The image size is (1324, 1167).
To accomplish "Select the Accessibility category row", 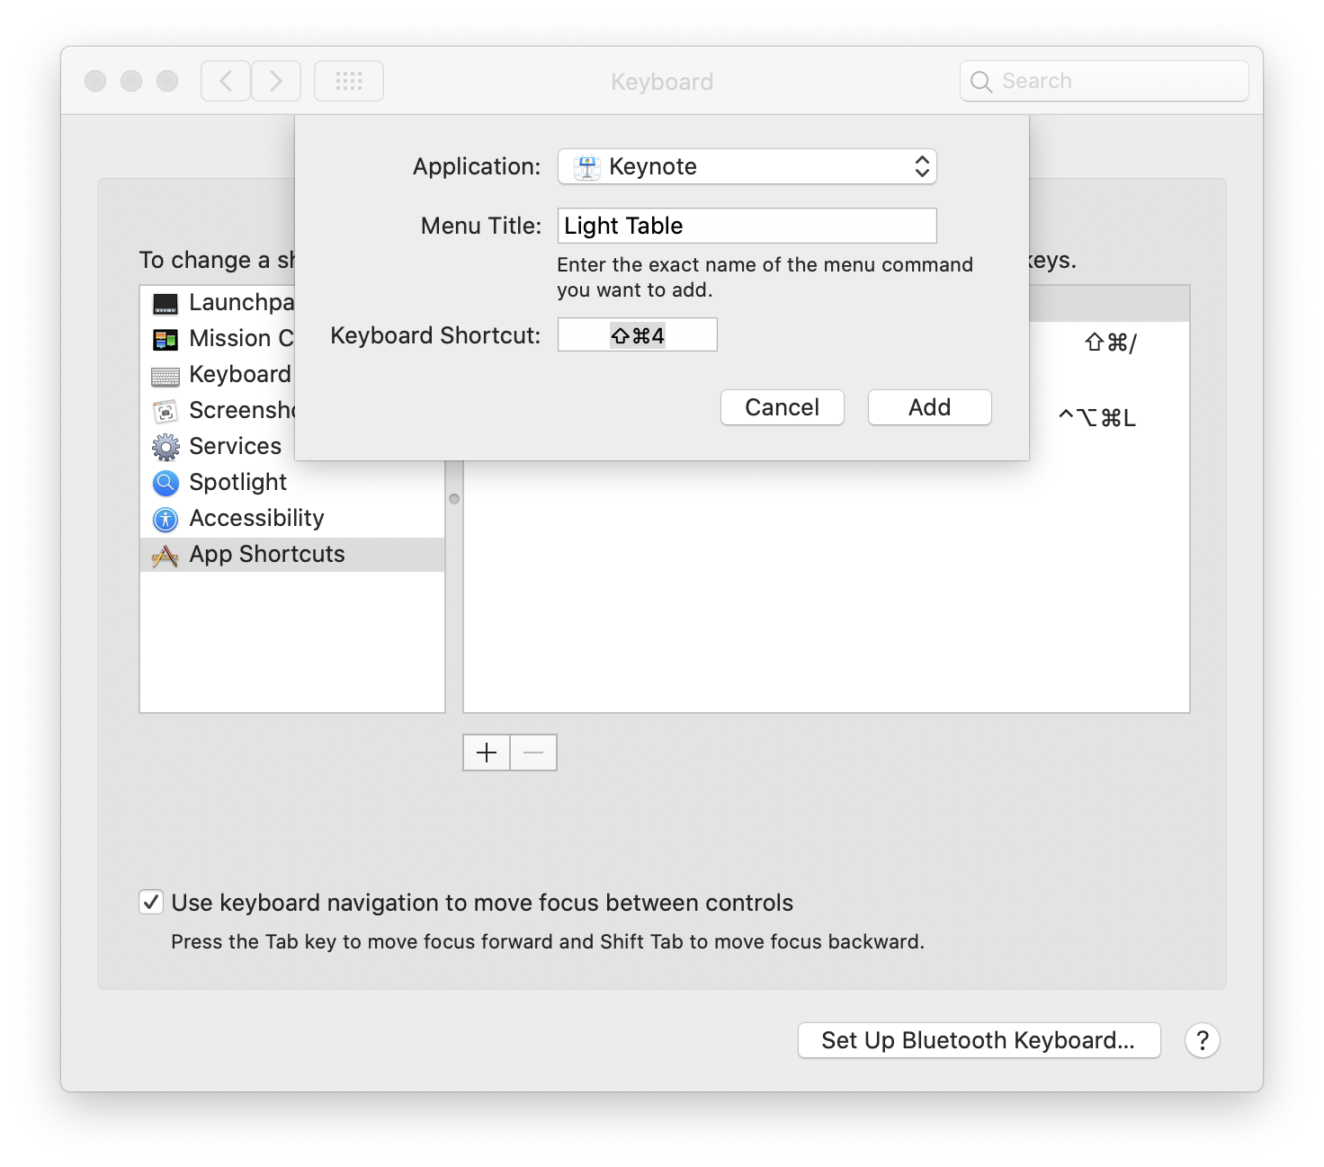I will (292, 518).
